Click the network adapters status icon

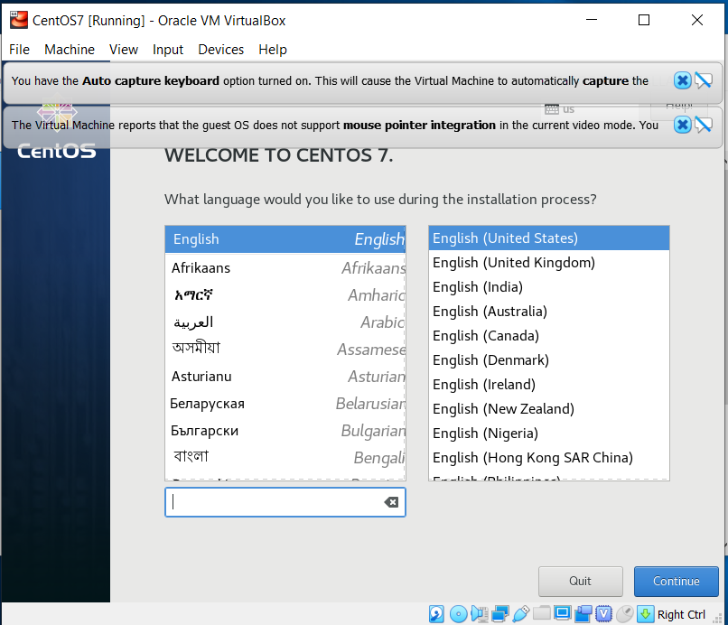[x=500, y=614]
